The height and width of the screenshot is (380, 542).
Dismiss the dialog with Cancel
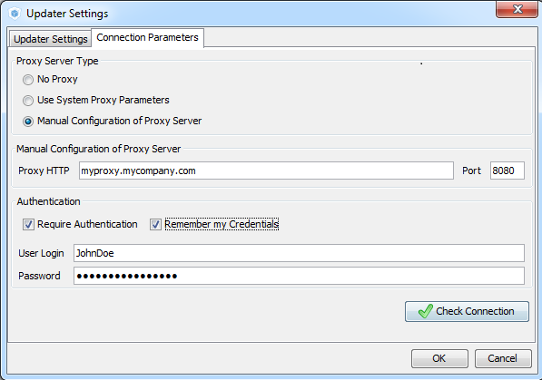503,358
